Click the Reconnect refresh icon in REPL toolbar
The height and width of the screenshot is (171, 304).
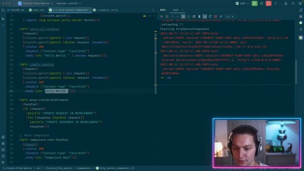(210, 17)
